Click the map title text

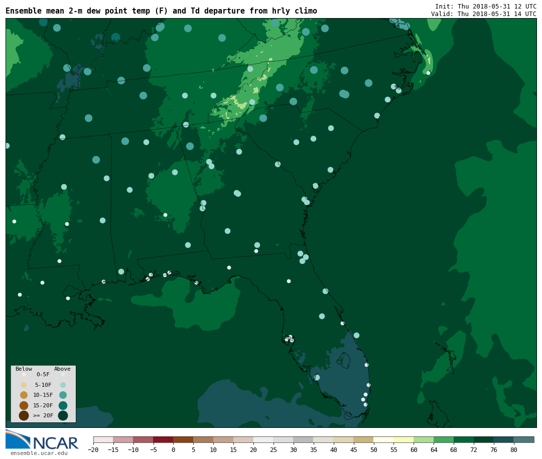162,11
